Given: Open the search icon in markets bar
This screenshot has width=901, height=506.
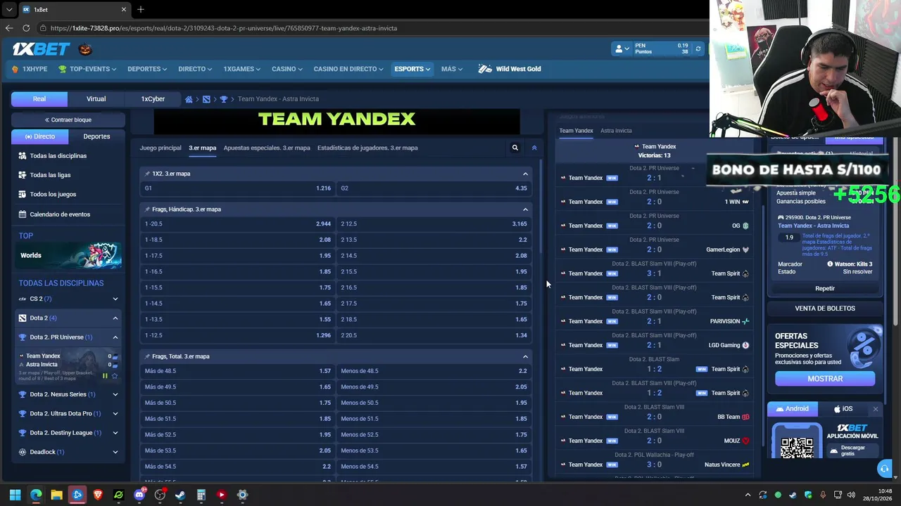Looking at the screenshot, I should tap(515, 148).
